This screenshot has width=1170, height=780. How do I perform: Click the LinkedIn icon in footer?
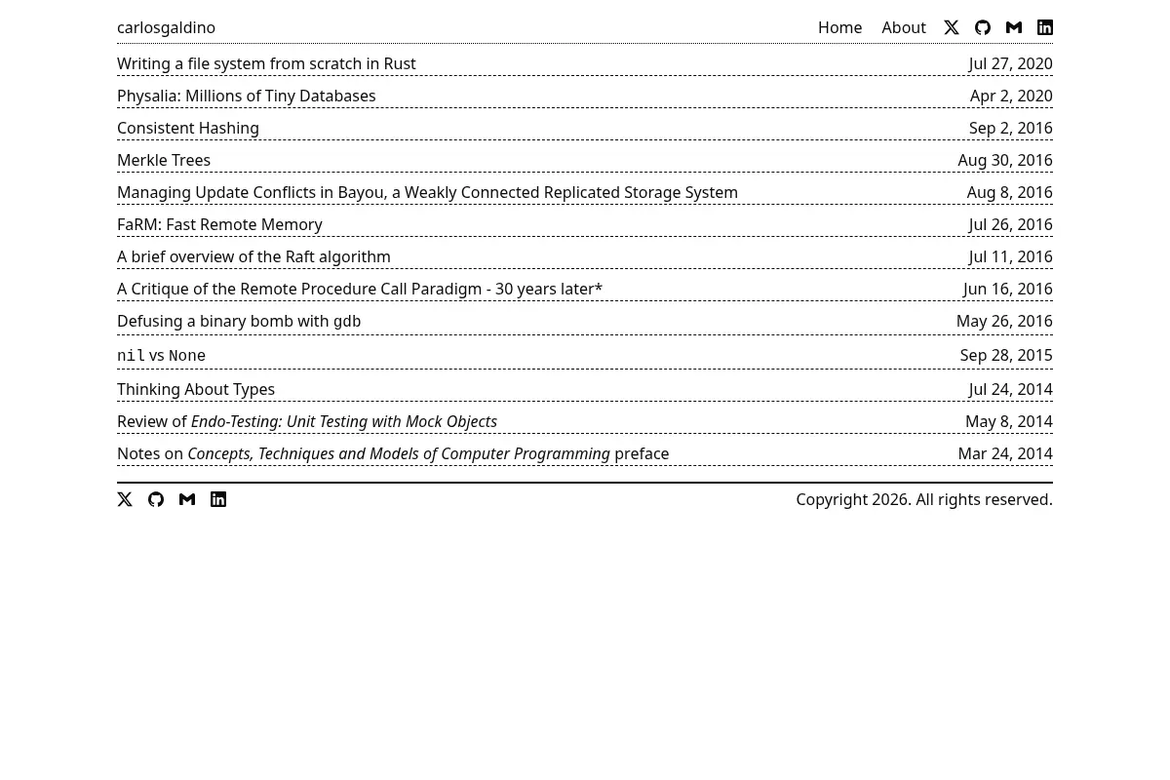pyautogui.click(x=218, y=499)
